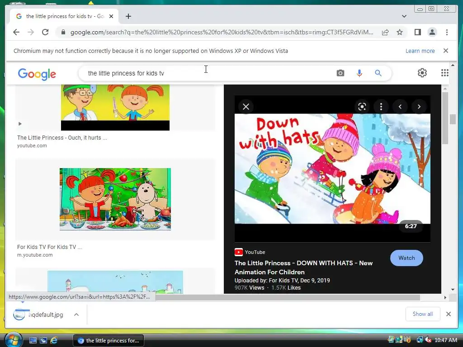Viewport: 463px width, 347px height.
Task: Click m.youtube.com source link
Action: (35, 255)
